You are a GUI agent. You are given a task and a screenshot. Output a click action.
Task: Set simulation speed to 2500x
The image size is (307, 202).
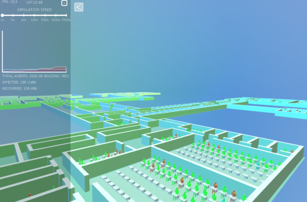(66, 15)
